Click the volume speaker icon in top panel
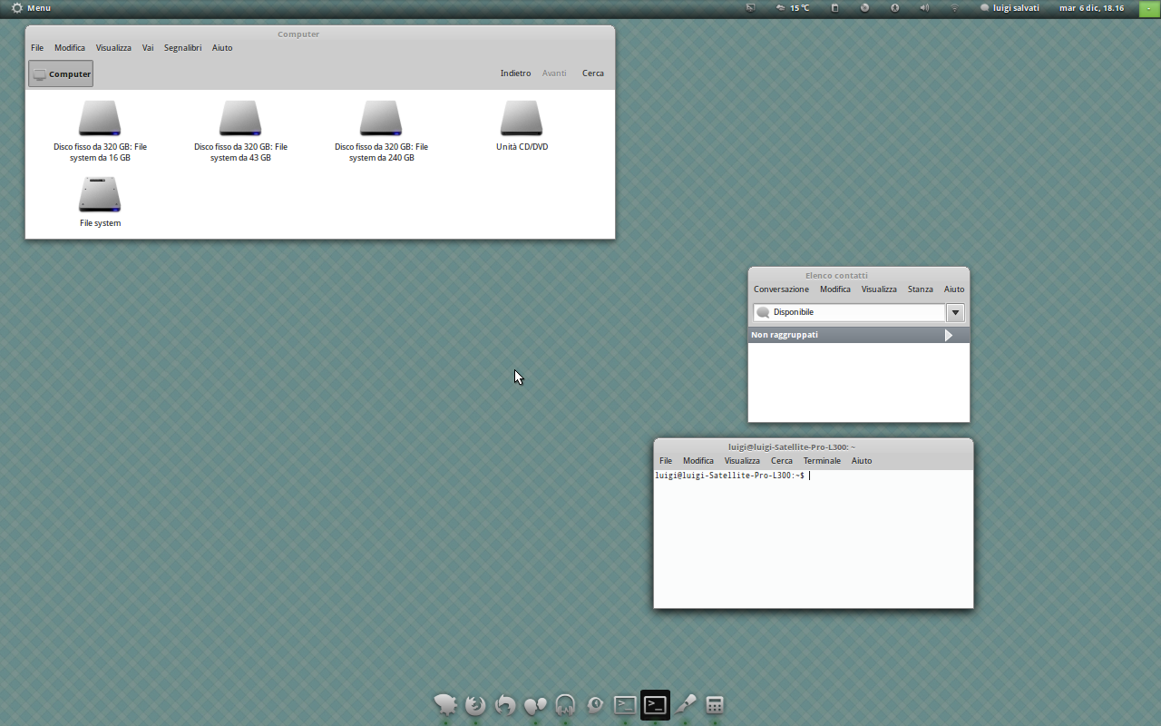The height and width of the screenshot is (726, 1161). click(x=924, y=8)
